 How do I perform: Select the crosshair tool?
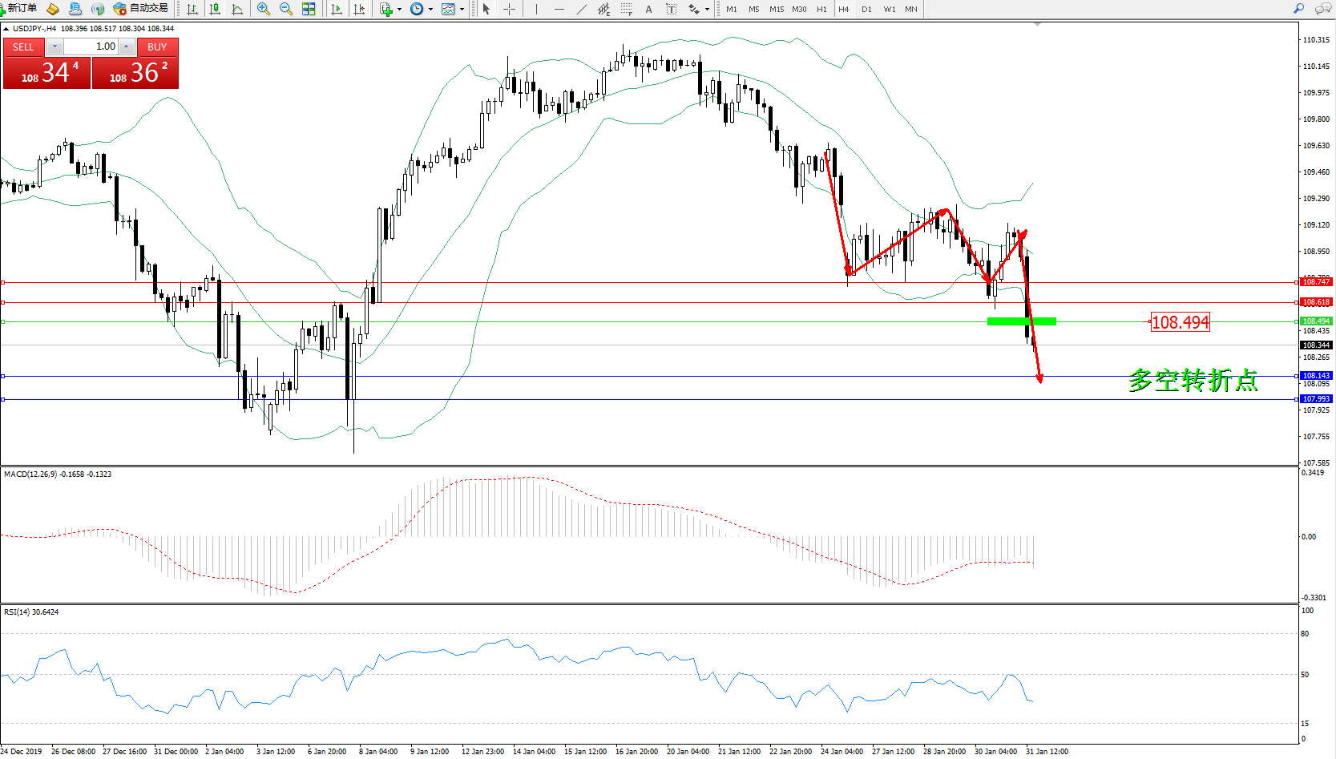pos(509,9)
